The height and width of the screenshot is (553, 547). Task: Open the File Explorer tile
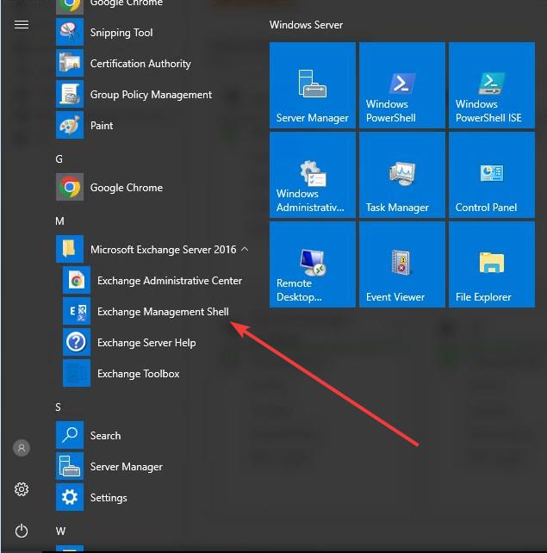pos(492,264)
